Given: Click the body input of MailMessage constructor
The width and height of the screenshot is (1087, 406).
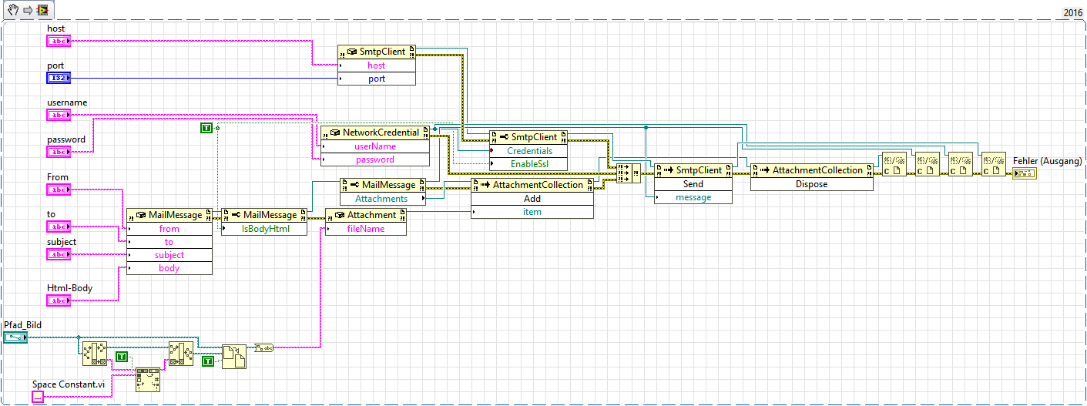Looking at the screenshot, I should pyautogui.click(x=169, y=268).
